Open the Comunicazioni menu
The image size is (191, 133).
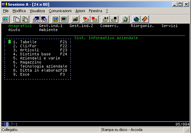pos(60,11)
